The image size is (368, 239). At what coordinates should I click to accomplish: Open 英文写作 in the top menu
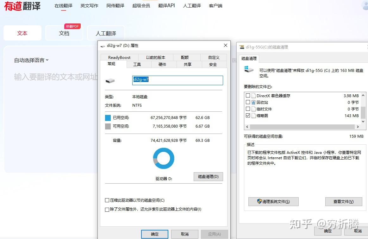[89, 6]
